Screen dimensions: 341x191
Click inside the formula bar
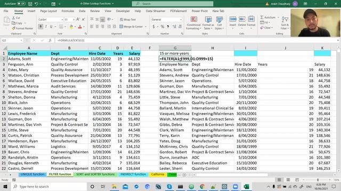(196, 40)
